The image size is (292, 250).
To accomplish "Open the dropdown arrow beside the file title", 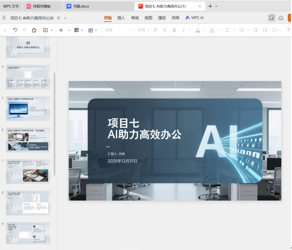I will point(65,18).
